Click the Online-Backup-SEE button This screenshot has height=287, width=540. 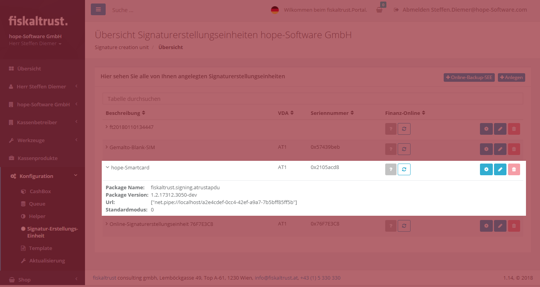pyautogui.click(x=469, y=77)
